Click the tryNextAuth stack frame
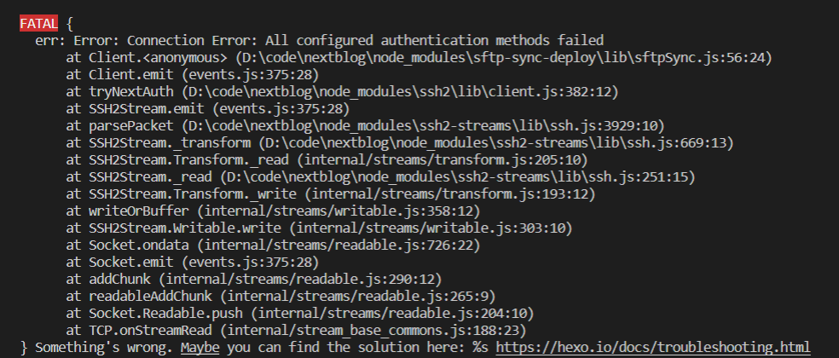This screenshot has width=839, height=358. 343,92
